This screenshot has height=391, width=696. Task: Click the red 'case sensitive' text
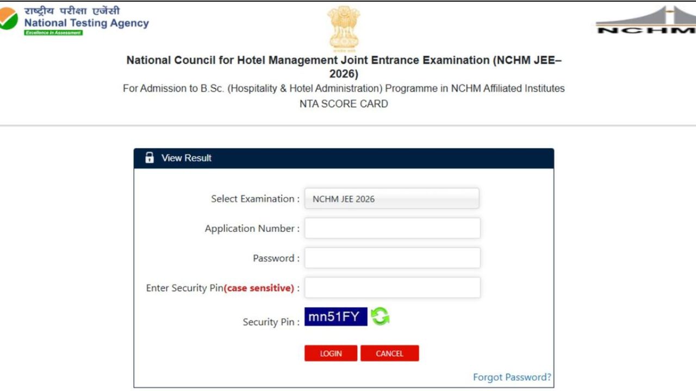coord(259,288)
